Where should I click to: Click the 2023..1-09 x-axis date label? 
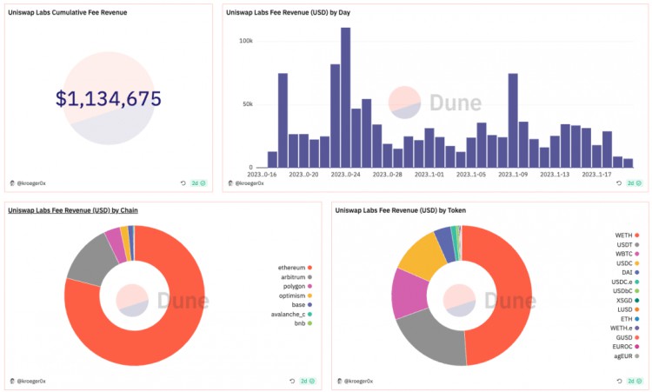[513, 175]
